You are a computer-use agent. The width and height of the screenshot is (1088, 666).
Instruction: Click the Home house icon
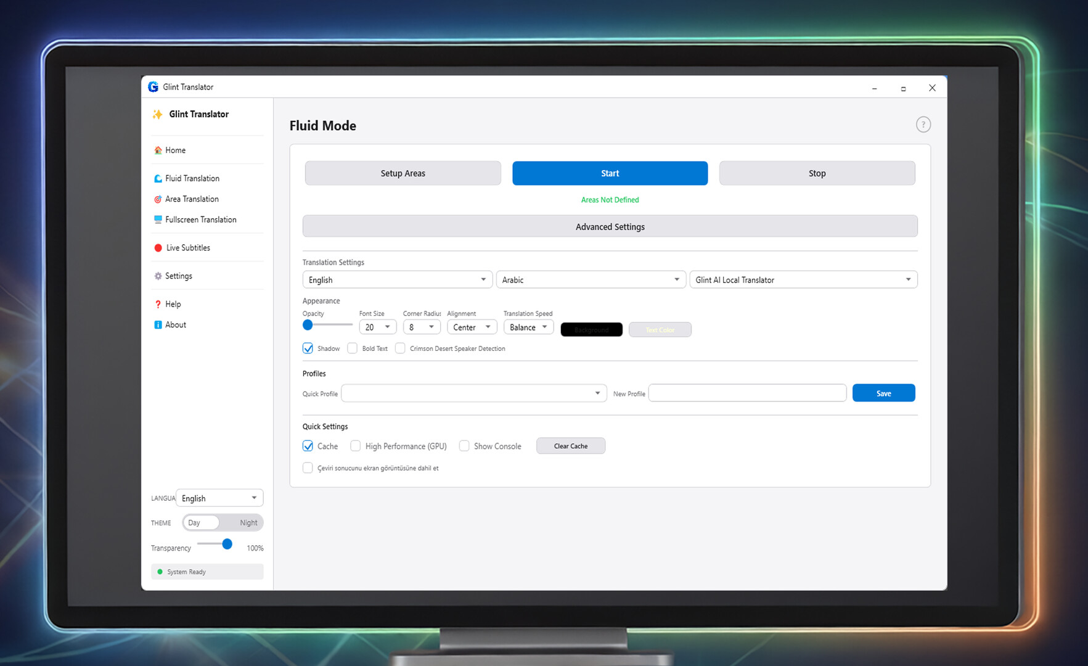pyautogui.click(x=158, y=150)
